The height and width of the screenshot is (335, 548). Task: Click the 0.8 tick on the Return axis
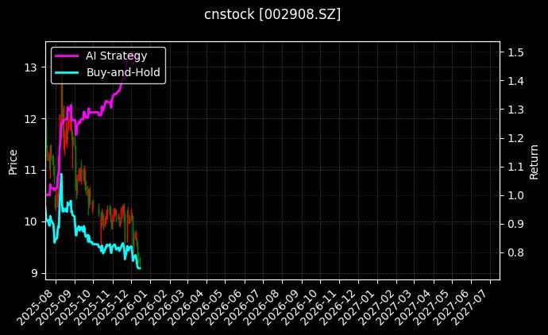point(515,252)
